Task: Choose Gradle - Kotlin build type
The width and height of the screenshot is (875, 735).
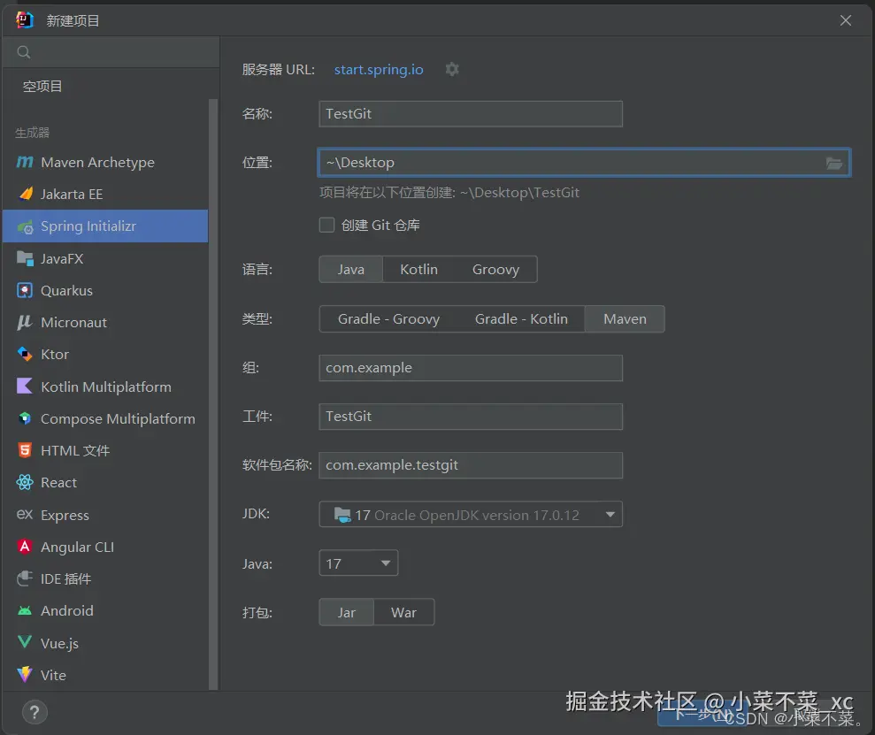Action: [521, 319]
